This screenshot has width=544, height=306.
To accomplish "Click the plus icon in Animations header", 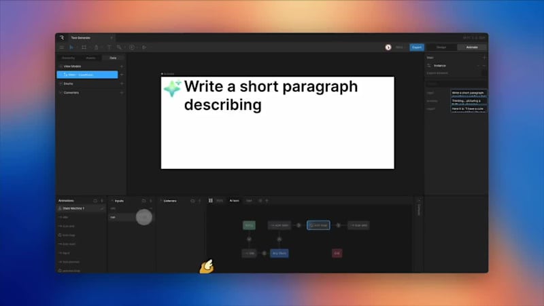I will (x=101, y=201).
